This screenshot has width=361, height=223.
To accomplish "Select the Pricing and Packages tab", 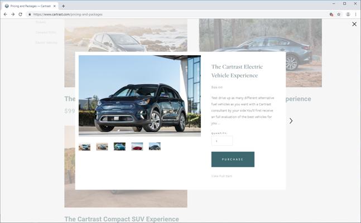I will 30,6.
